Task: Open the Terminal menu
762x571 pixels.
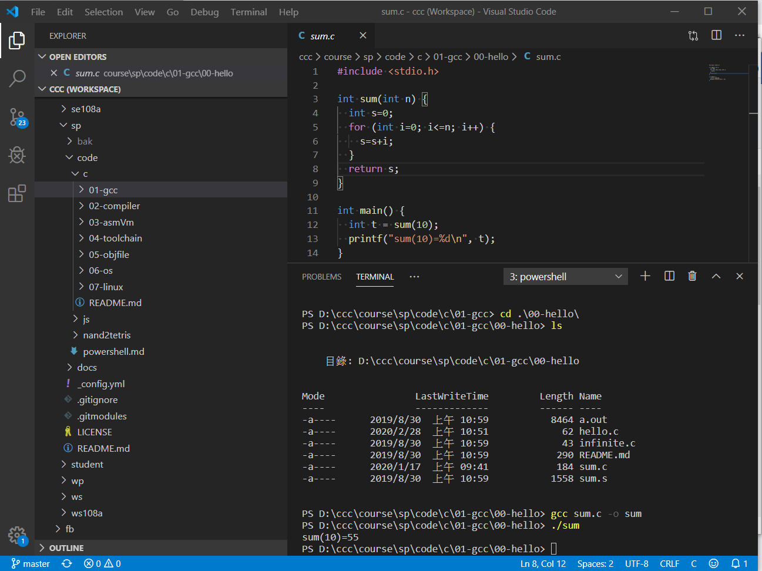Action: click(249, 12)
